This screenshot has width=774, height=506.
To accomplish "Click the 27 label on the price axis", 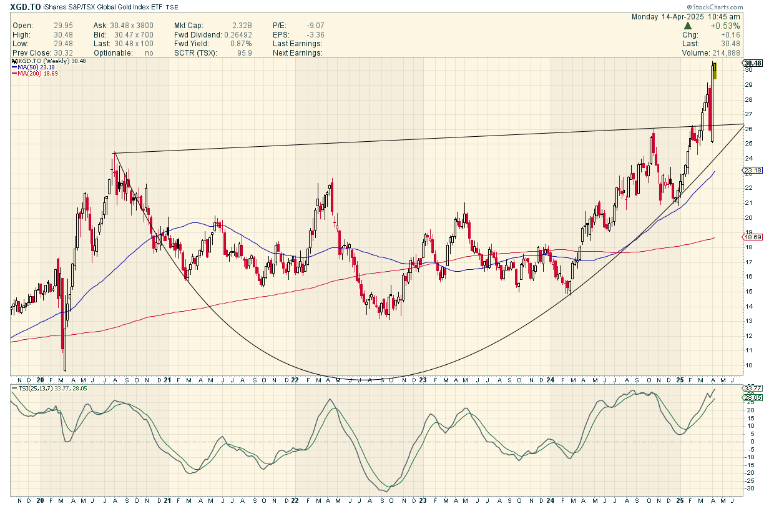I will point(749,114).
